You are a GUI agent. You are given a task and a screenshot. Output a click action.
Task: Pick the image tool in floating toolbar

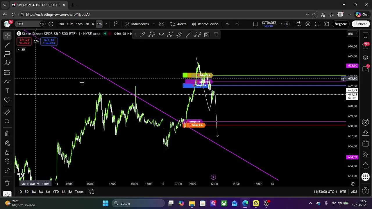[207, 35]
